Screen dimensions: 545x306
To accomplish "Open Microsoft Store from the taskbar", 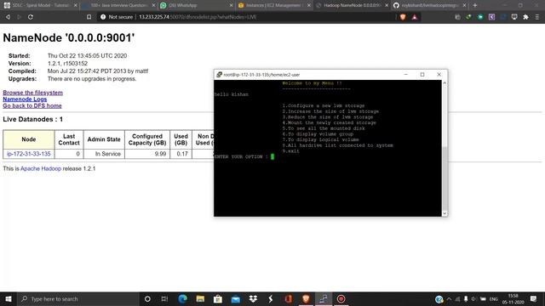I will [218, 298].
